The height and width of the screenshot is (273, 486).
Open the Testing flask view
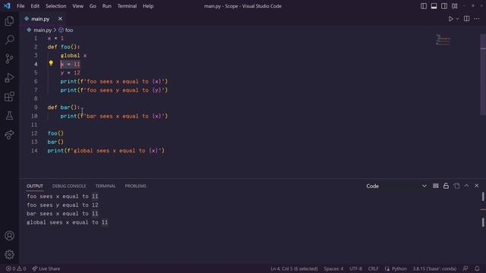click(x=9, y=115)
